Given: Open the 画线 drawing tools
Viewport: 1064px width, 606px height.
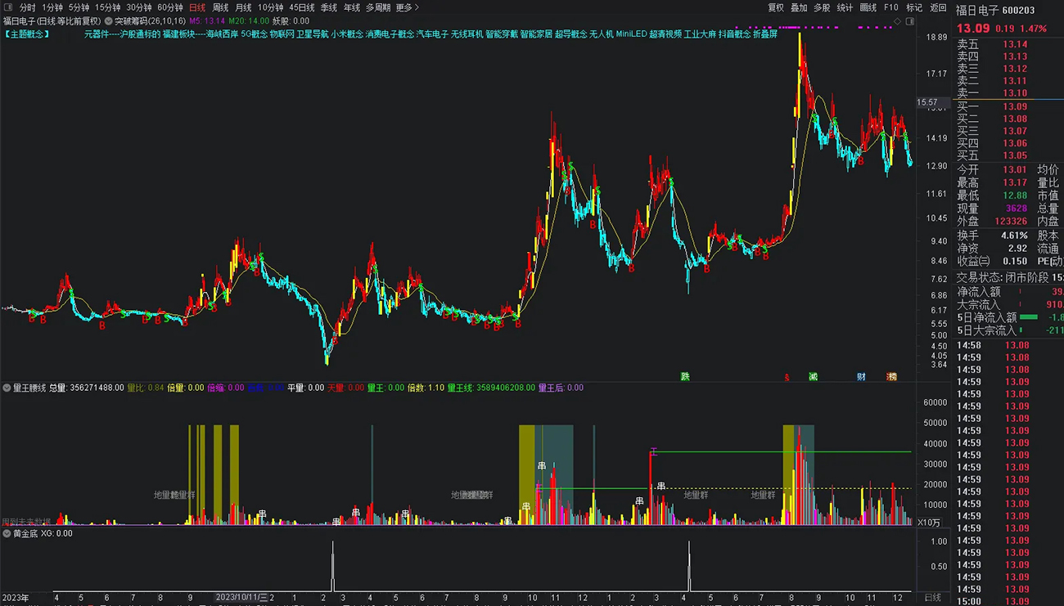Looking at the screenshot, I should [868, 7].
